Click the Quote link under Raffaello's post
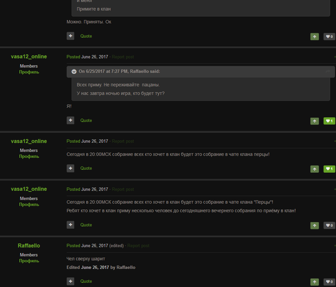336x287 pixels. pyautogui.click(x=86, y=281)
